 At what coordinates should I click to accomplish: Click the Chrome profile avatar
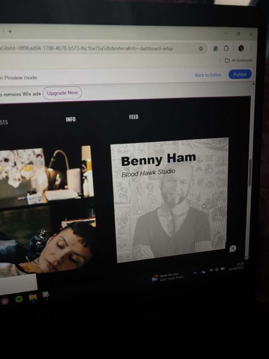pos(241,48)
